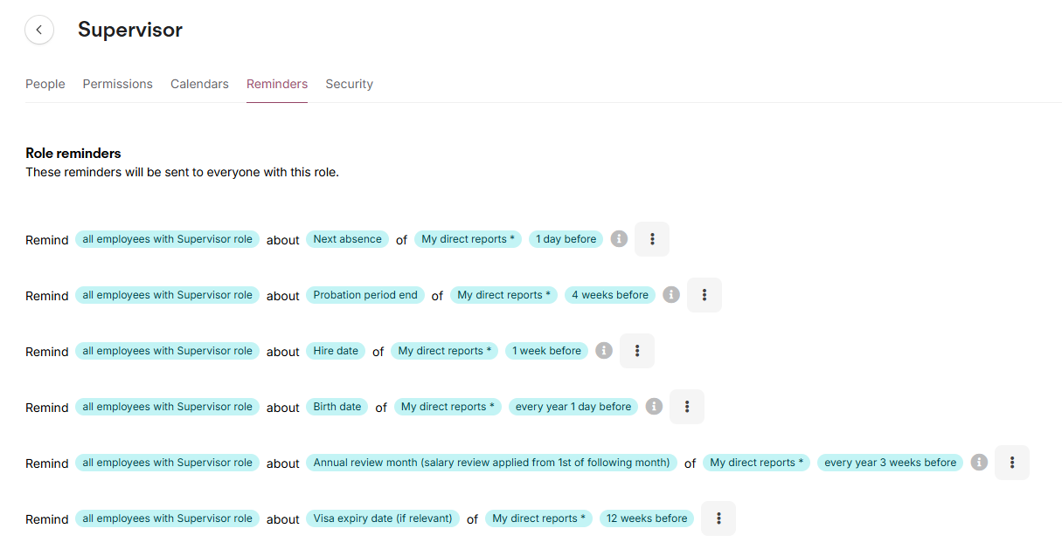Click My direct reports tag in Visa expiry row
This screenshot has width=1062, height=556.
539,518
